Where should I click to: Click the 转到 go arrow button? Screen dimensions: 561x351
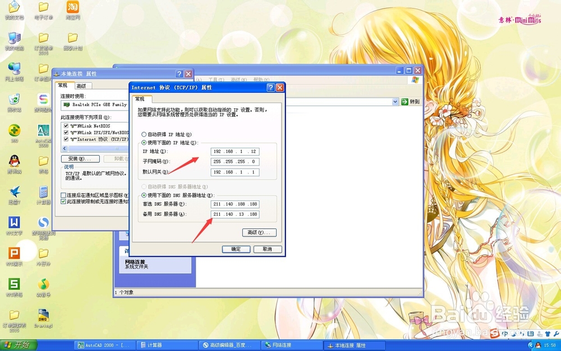[411, 102]
